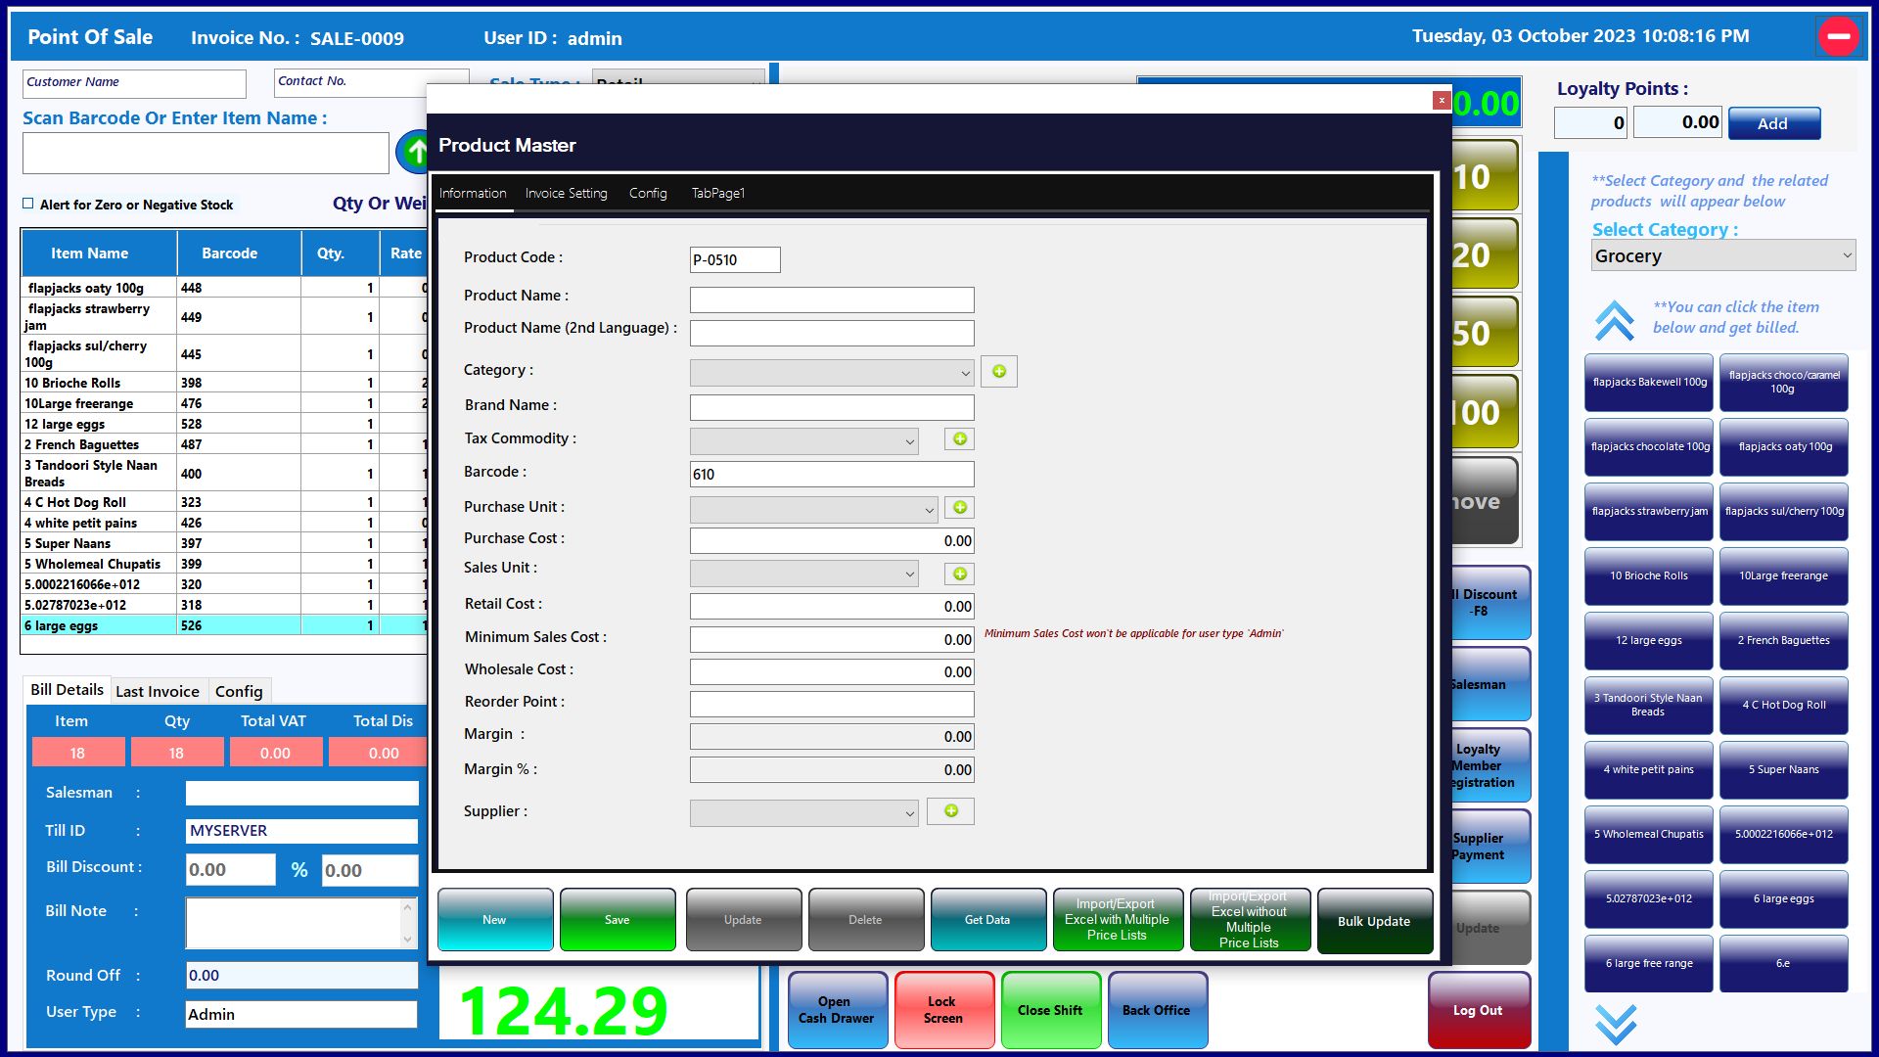Open the Last Invoice tab

point(157,692)
